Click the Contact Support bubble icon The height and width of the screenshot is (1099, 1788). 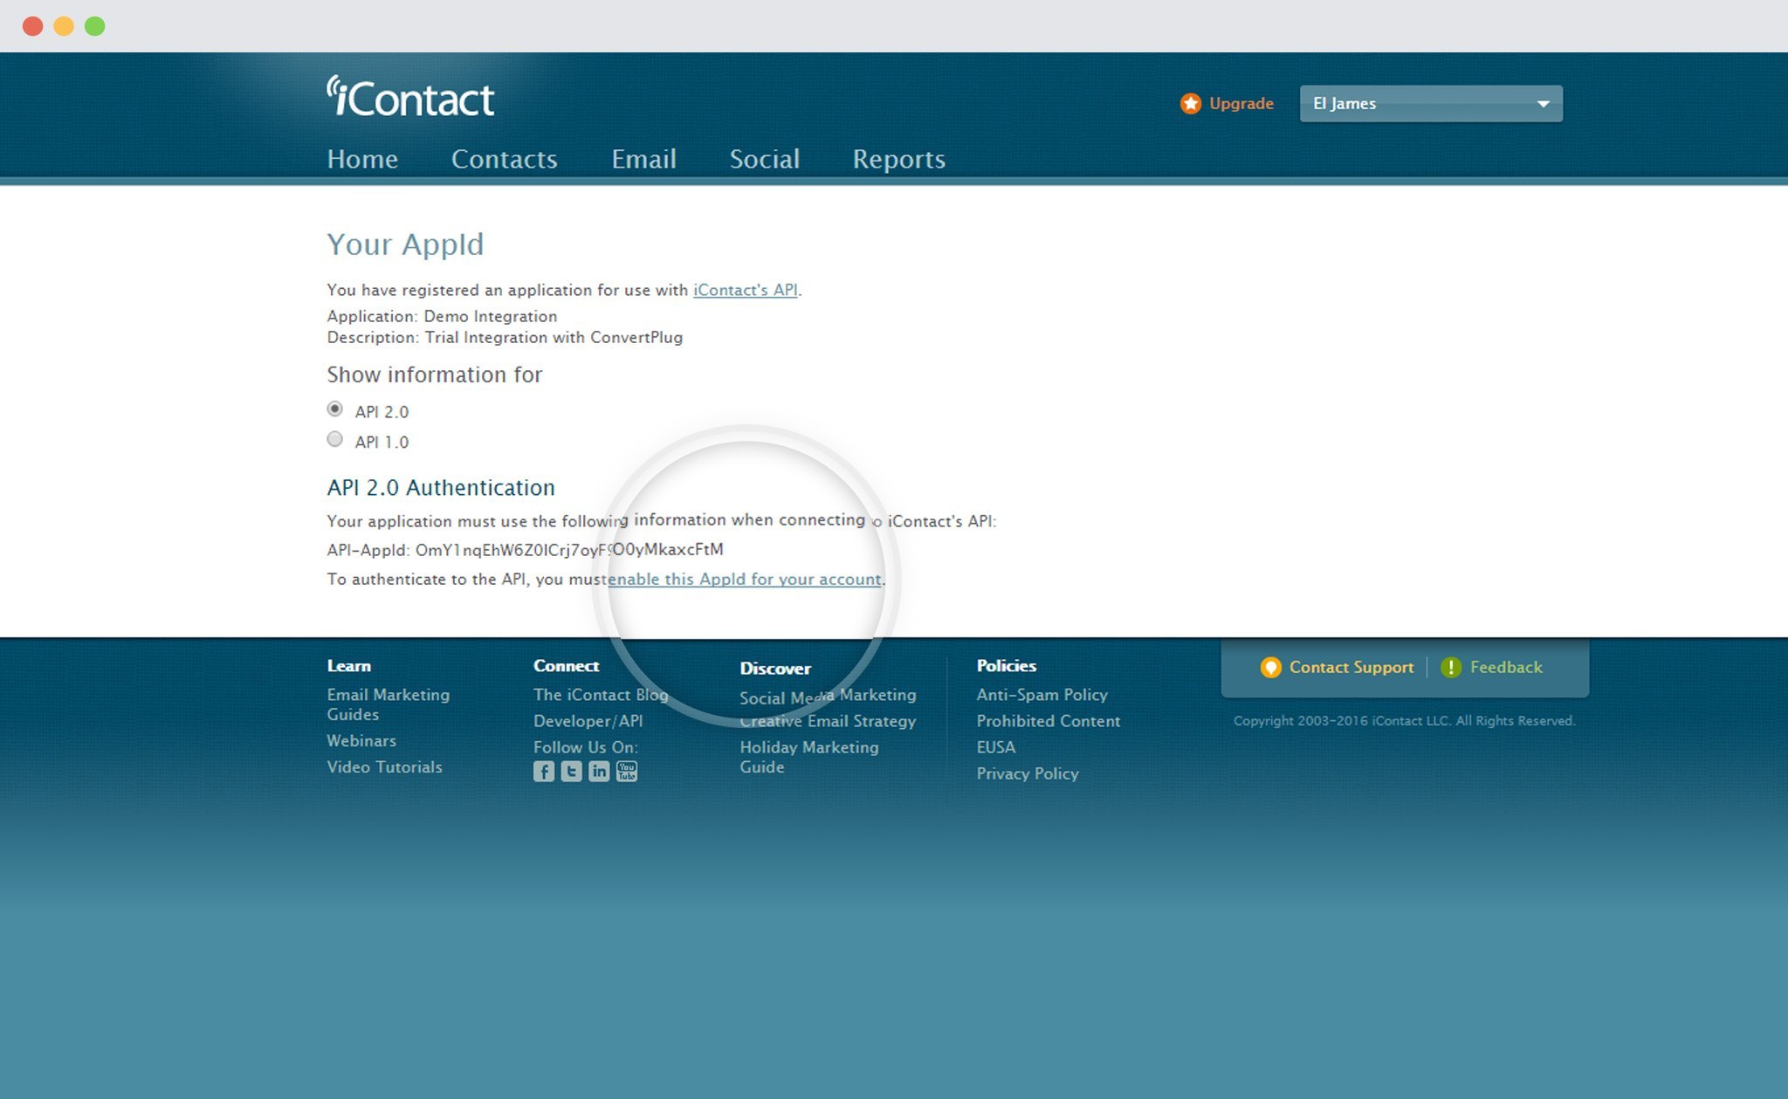click(1270, 668)
